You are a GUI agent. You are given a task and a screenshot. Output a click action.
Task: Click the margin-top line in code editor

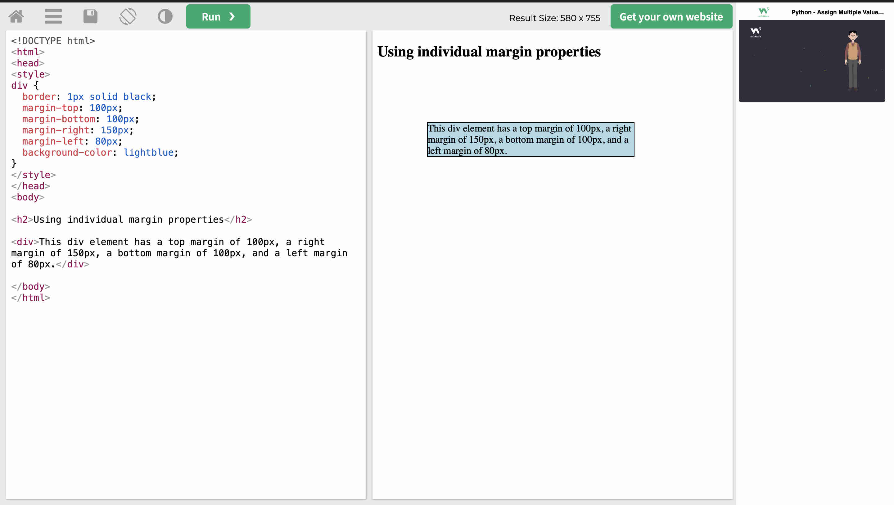coord(72,108)
